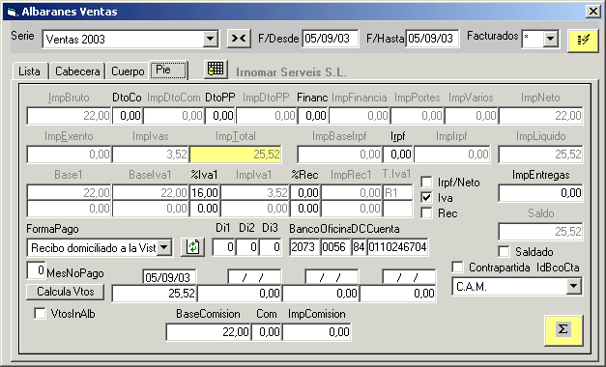Click the green refresh icon next to FormaPago
The height and width of the screenshot is (367, 606).
pos(193,247)
